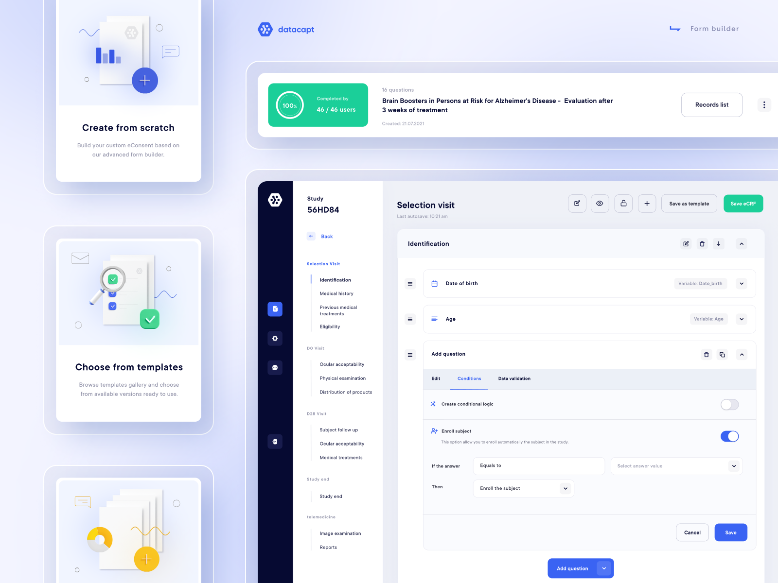Duplicate the Add question block via copy icon
The height and width of the screenshot is (583, 778).
723,355
